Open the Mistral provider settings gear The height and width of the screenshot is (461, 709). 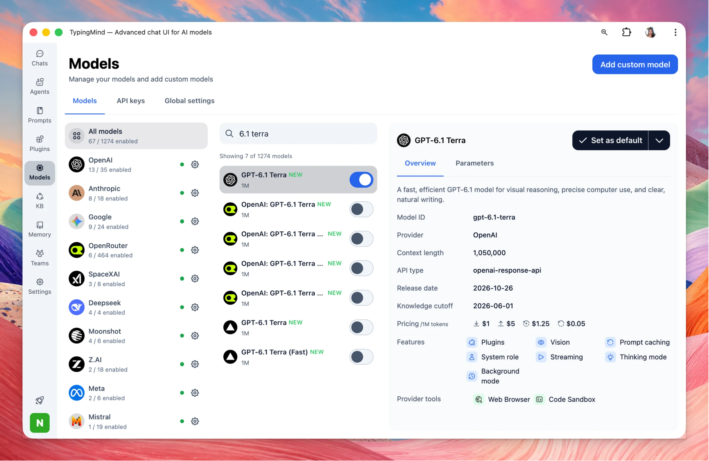(195, 421)
